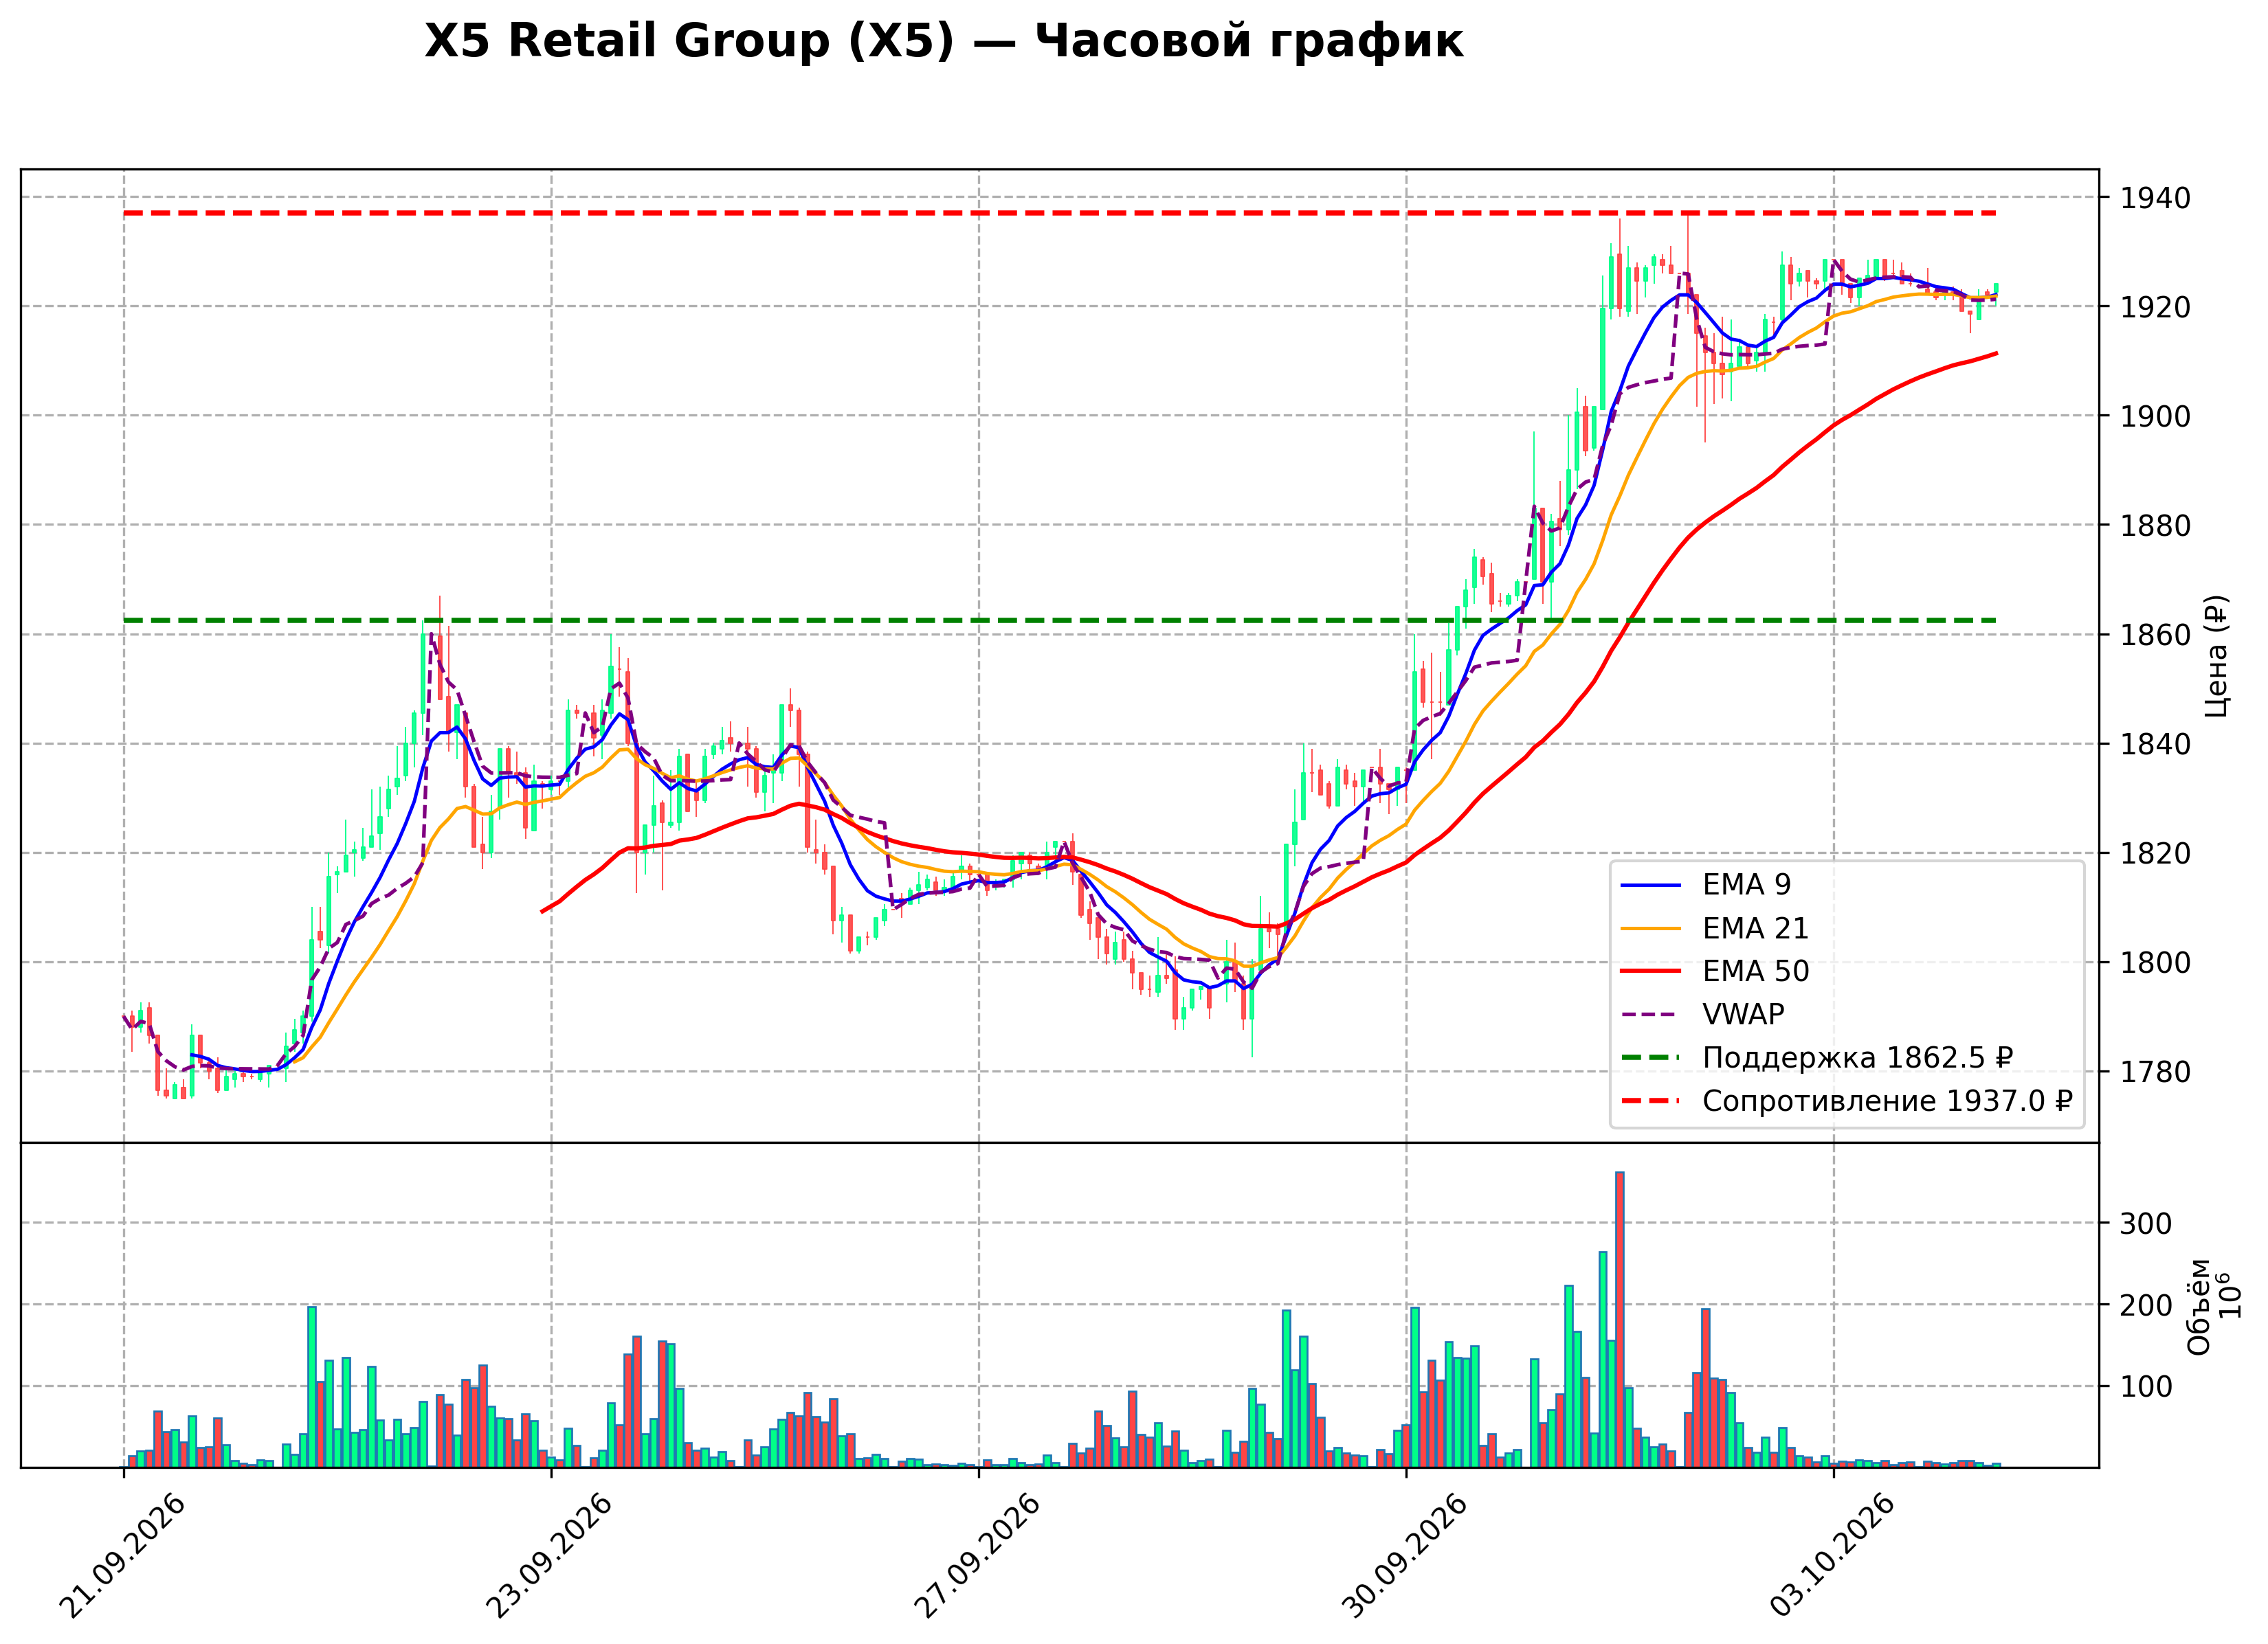Screen dimensions: 2268x1644
Task: Click the green dashed support line sample in legend
Action: pyautogui.click(x=1651, y=1057)
